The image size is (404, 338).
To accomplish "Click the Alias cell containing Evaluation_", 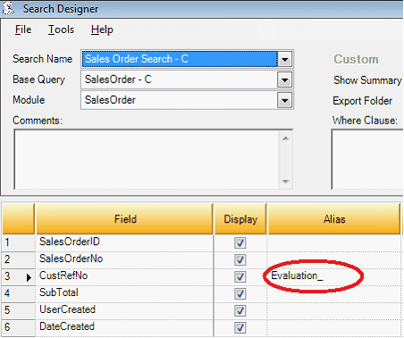I will pyautogui.click(x=333, y=276).
